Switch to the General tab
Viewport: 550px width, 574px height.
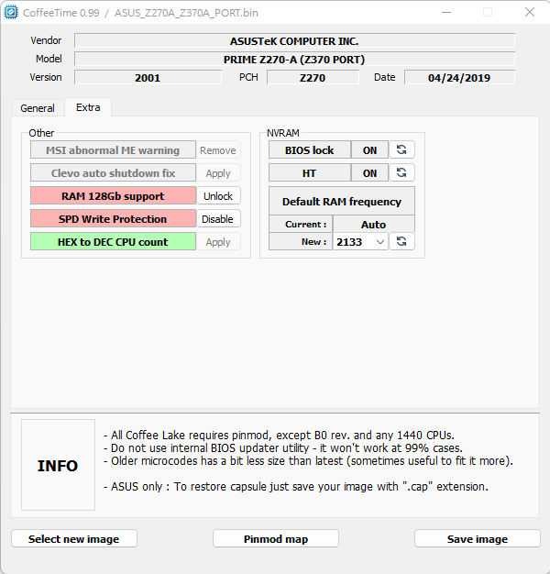click(x=38, y=108)
